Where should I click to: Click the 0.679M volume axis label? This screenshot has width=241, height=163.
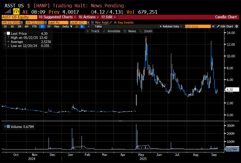(232, 149)
